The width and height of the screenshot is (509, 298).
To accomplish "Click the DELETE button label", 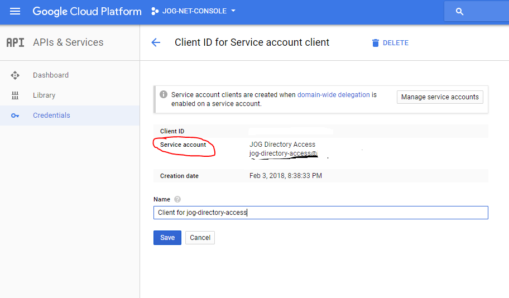I will point(395,43).
